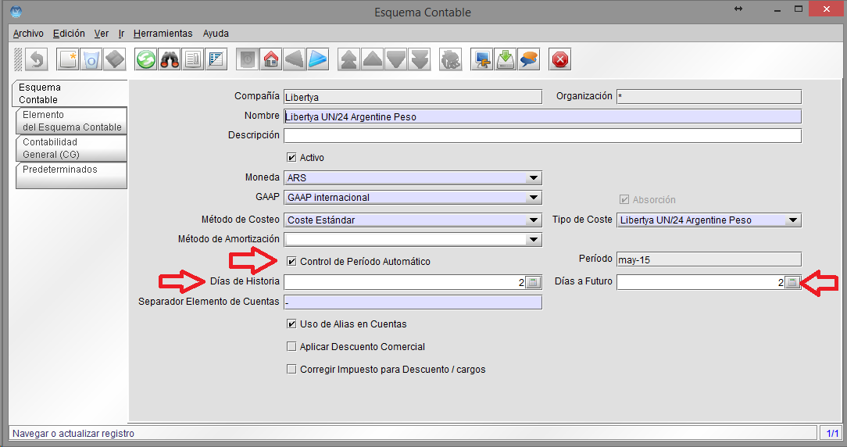Open record search with binoculars icon

click(x=170, y=60)
